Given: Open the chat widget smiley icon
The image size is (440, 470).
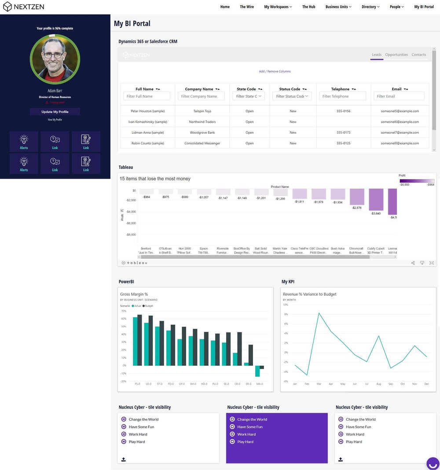Looking at the screenshot, I should tap(433, 463).
